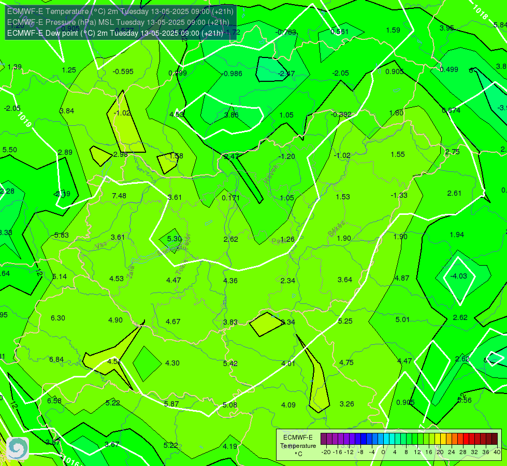Click the map value 2.61
This screenshot has height=466, width=507.
click(454, 193)
